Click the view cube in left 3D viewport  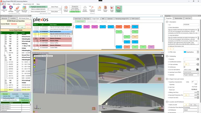94,109
